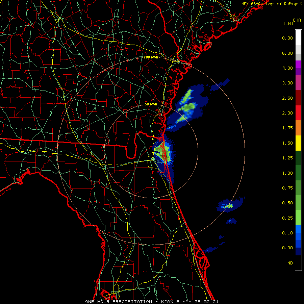Click the ND legend label

[290, 263]
